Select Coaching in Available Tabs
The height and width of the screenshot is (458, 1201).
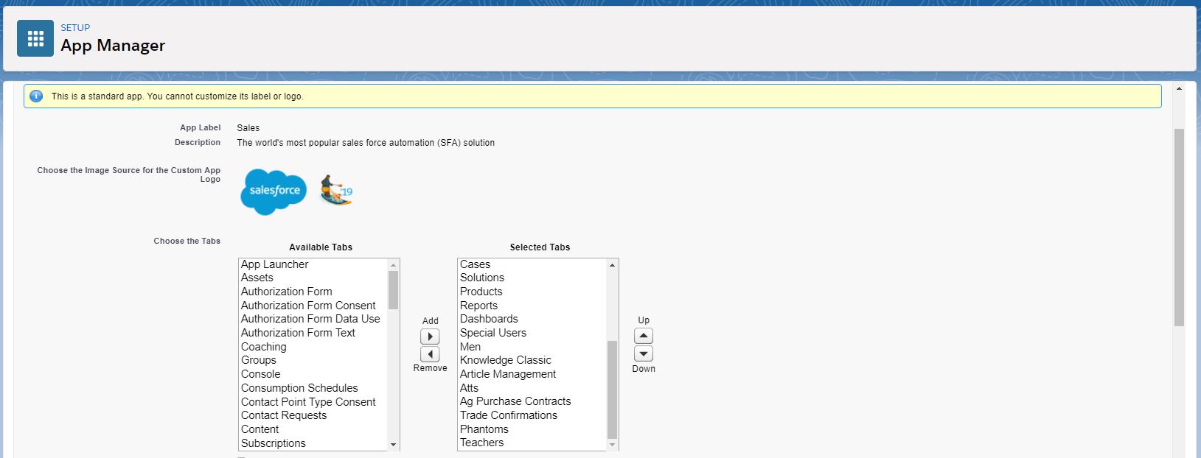tap(313, 347)
